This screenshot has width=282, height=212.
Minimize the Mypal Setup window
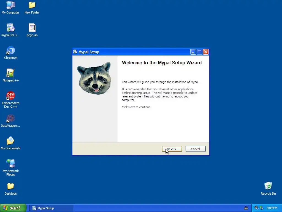(x=193, y=52)
